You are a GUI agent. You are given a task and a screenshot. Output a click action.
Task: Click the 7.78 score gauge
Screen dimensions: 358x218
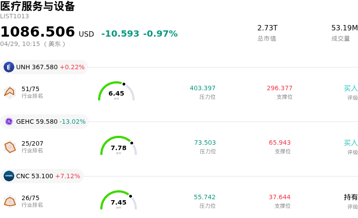pyautogui.click(x=119, y=146)
